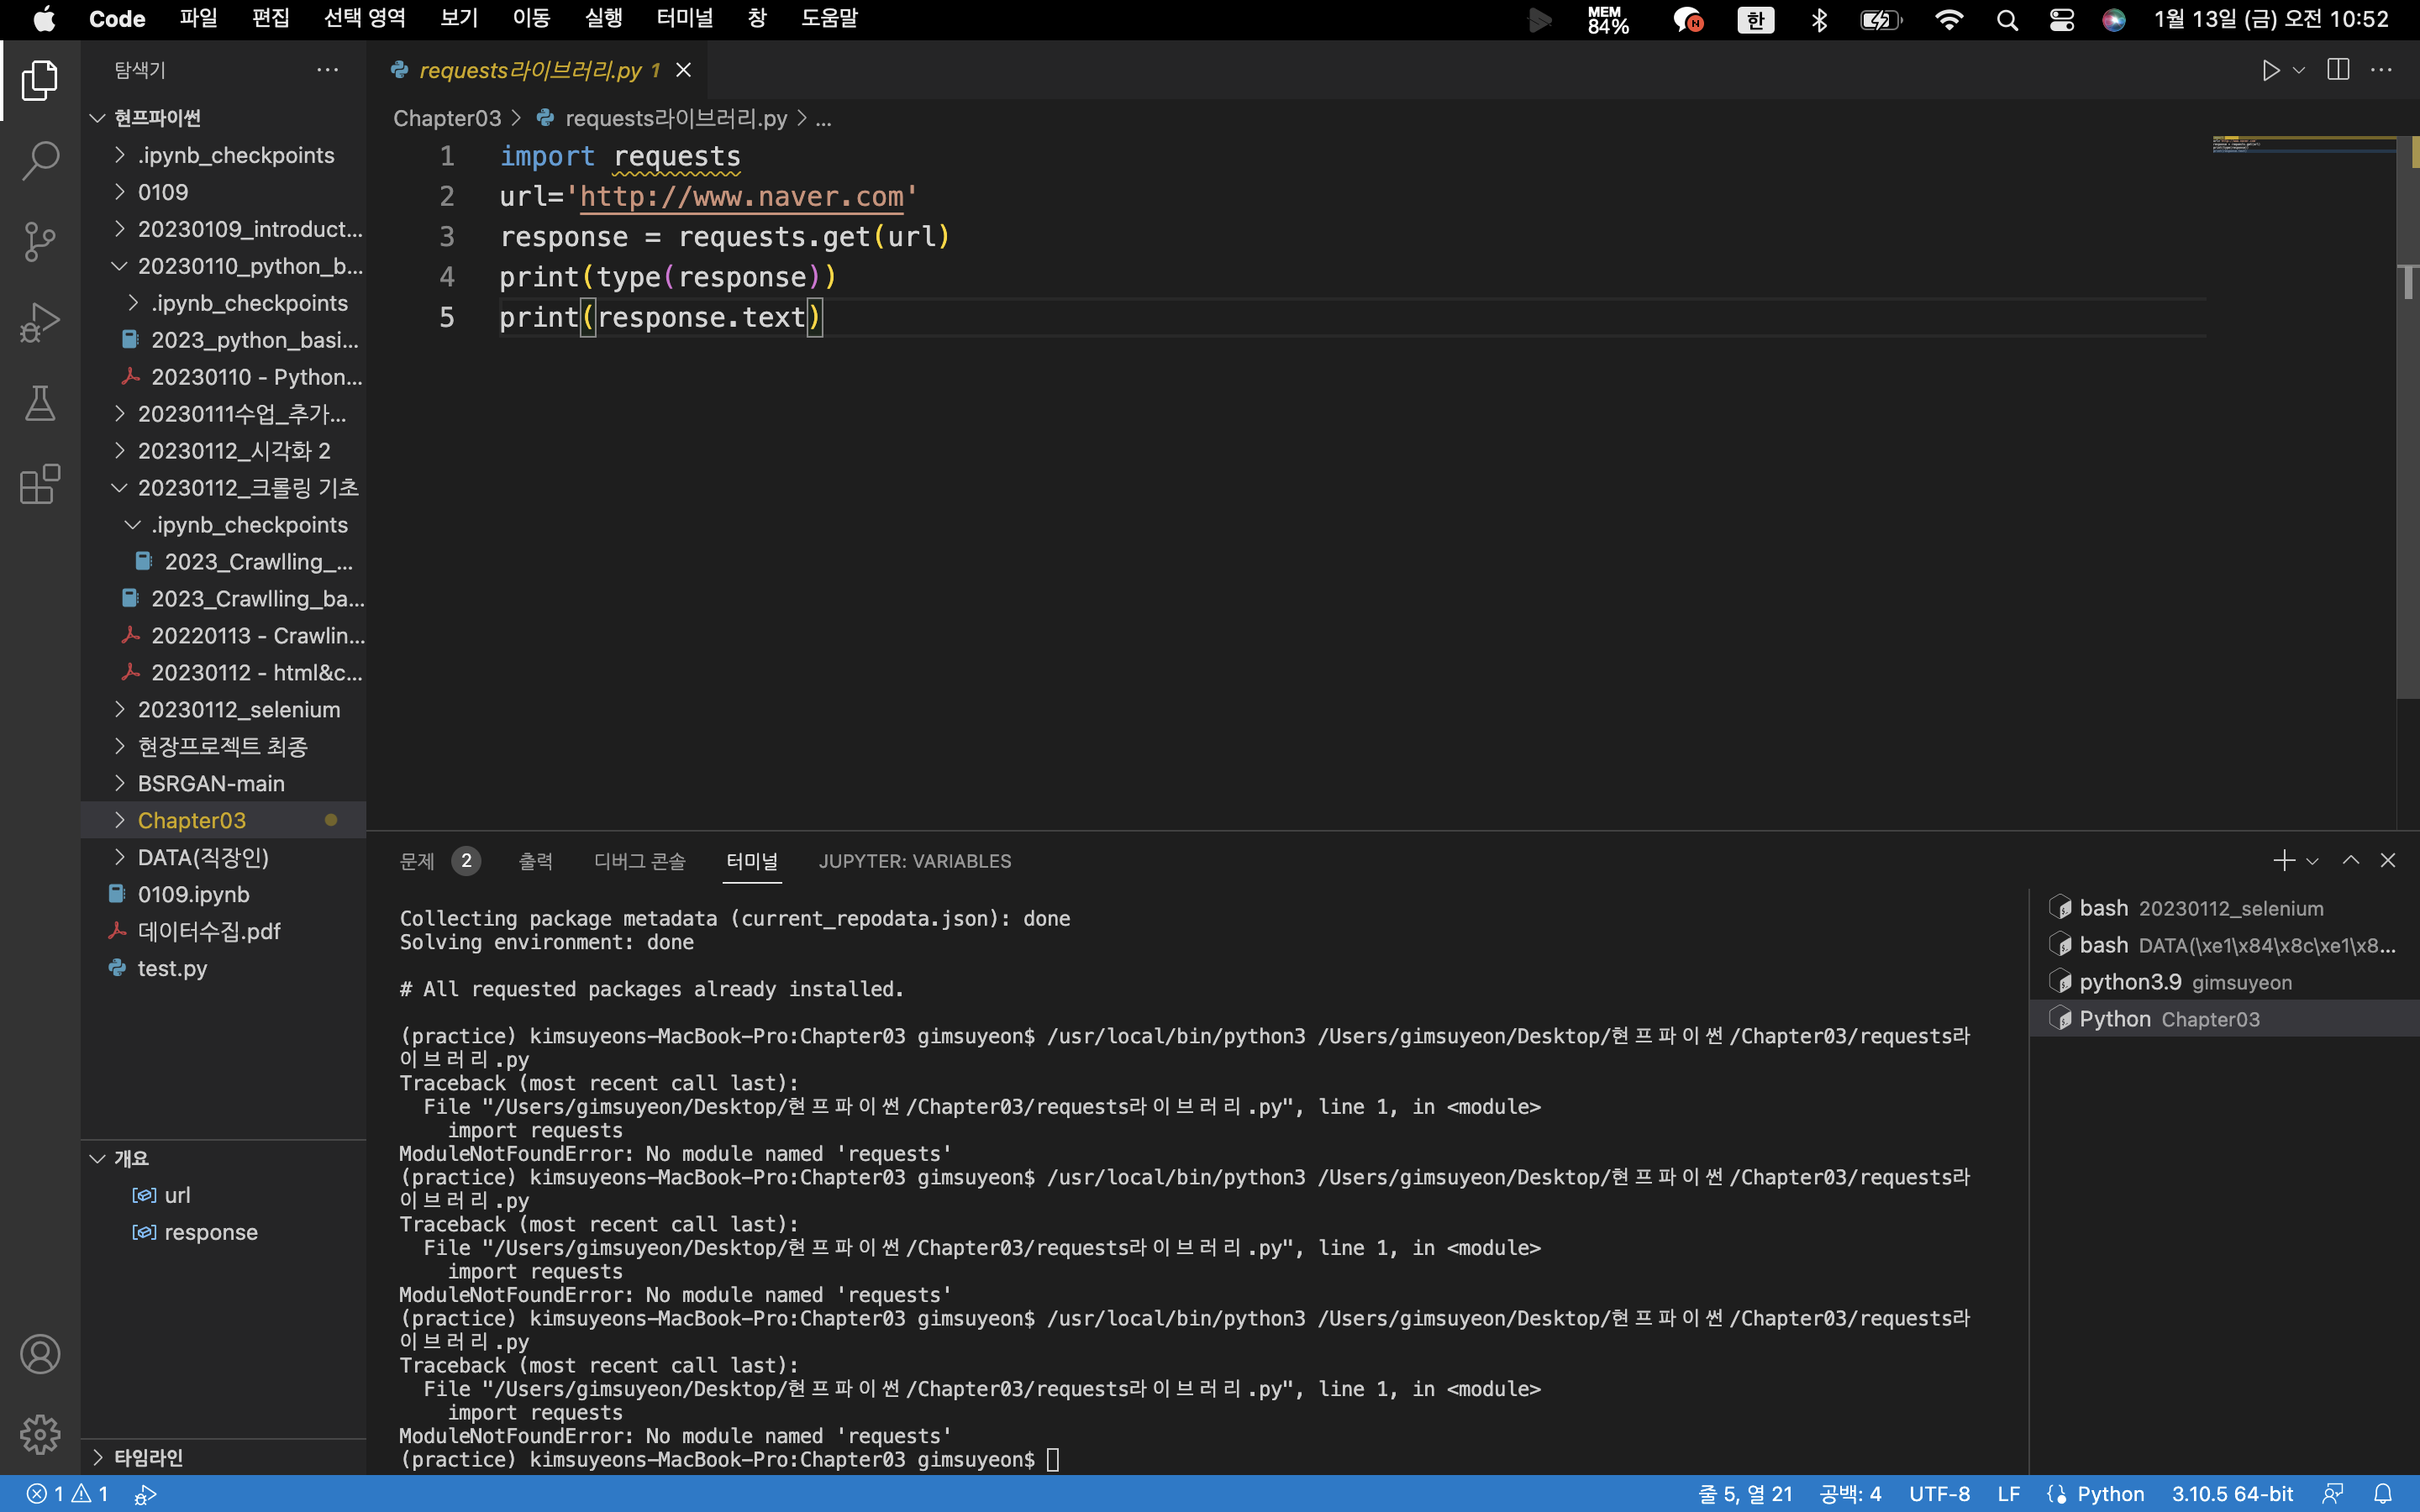Image resolution: width=2420 pixels, height=1512 pixels.
Task: Open the Source Control view icon
Action: click(x=40, y=242)
